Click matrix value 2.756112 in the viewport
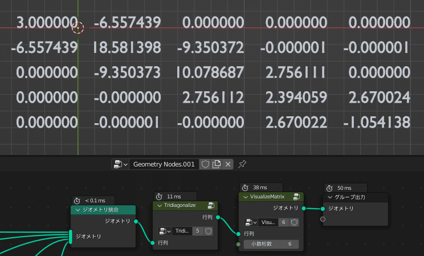Screen dimensions: 424x256 point(213,97)
